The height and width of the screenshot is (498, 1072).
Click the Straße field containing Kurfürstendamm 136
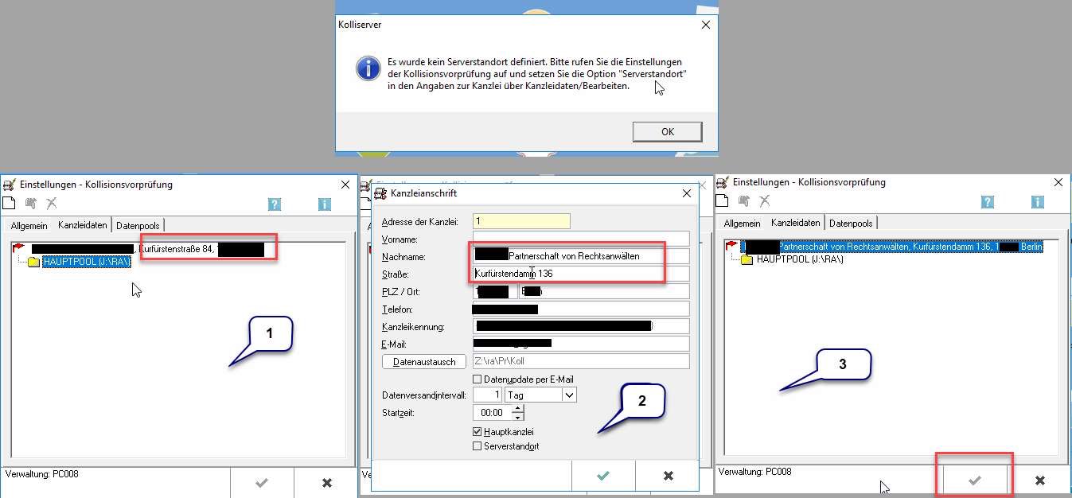(x=581, y=274)
